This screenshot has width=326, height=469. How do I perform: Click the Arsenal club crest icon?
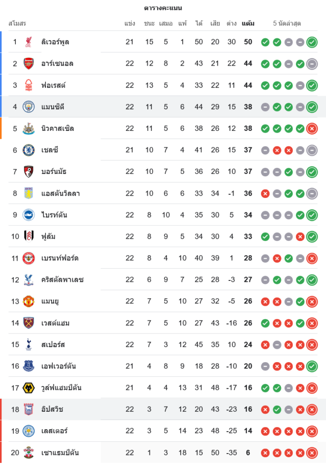pyautogui.click(x=29, y=63)
